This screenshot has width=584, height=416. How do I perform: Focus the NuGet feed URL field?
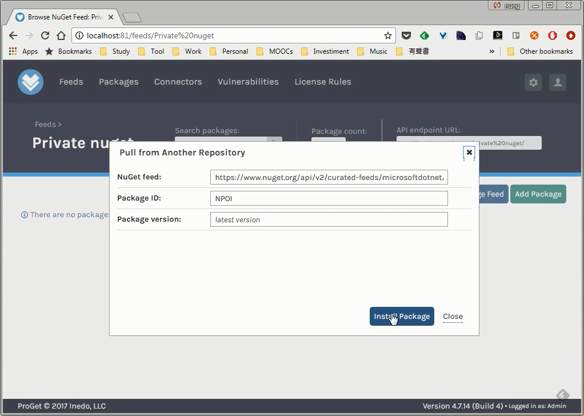329,177
